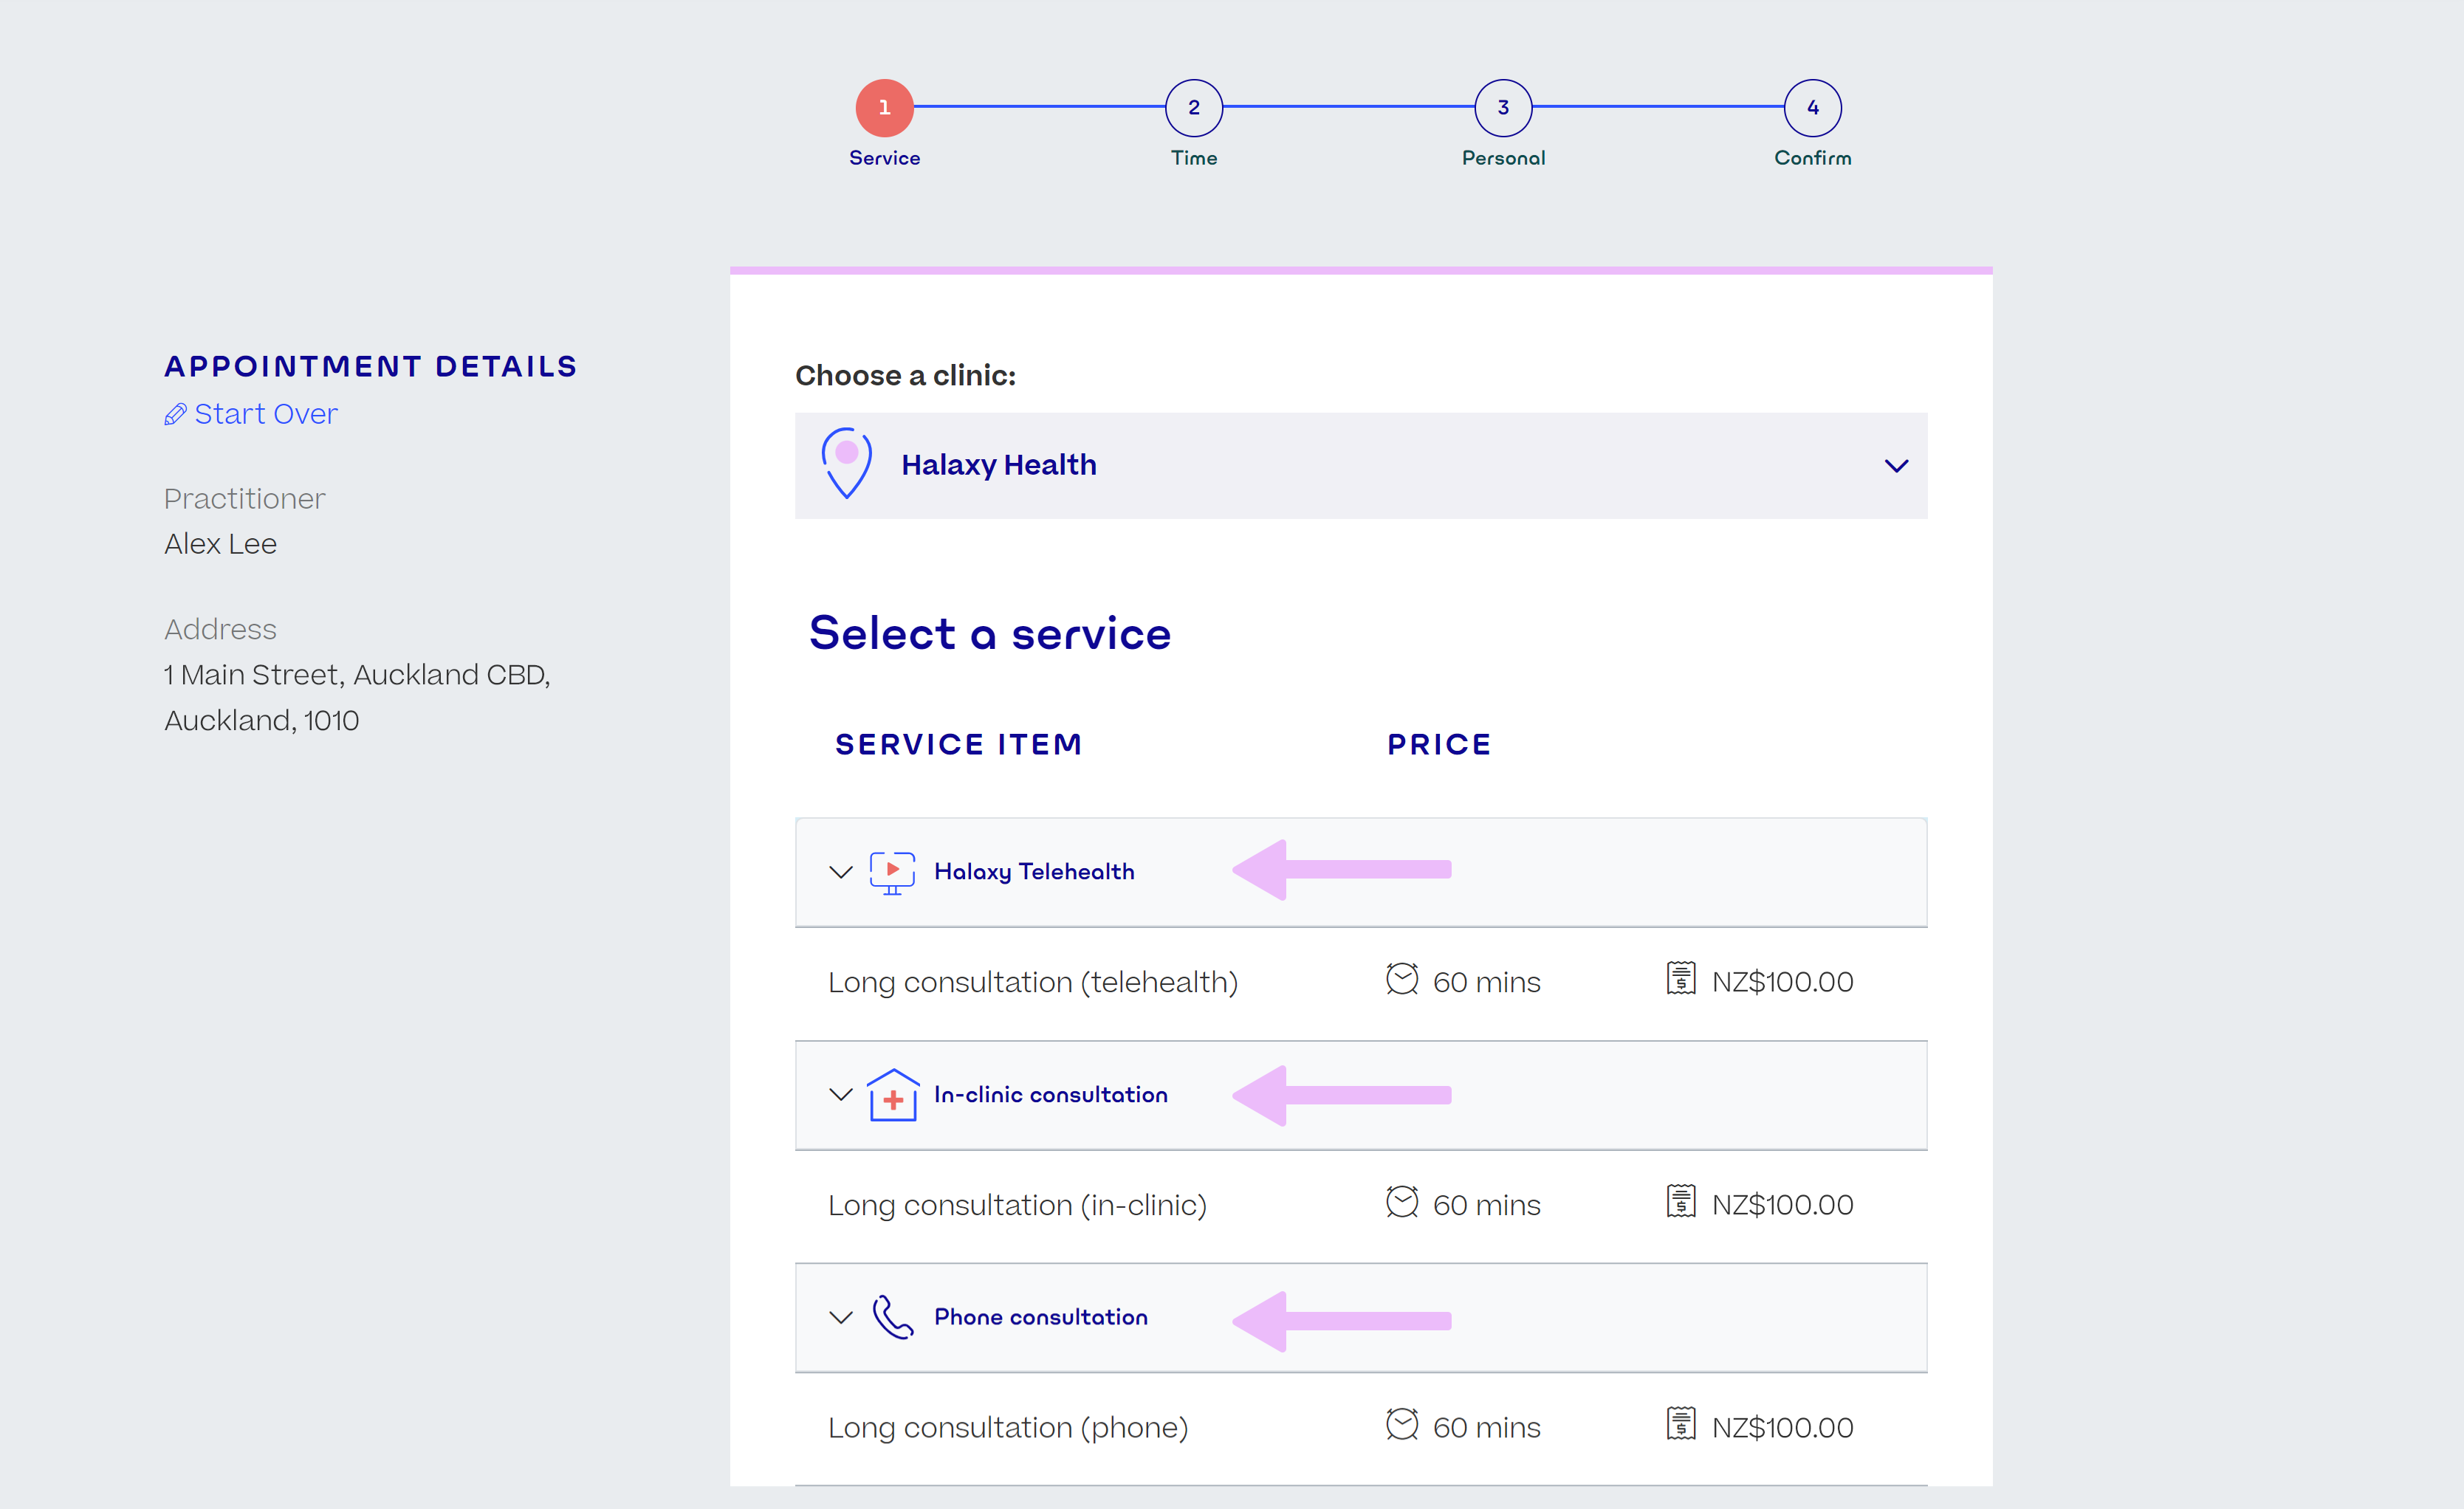The height and width of the screenshot is (1509, 2464).
Task: Click the clock icon on in-clinic row
Action: (x=1402, y=1202)
